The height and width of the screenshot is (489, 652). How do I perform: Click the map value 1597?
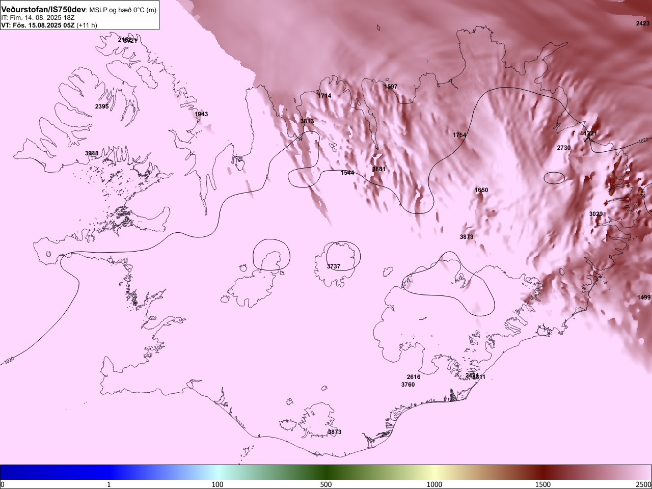pos(391,87)
